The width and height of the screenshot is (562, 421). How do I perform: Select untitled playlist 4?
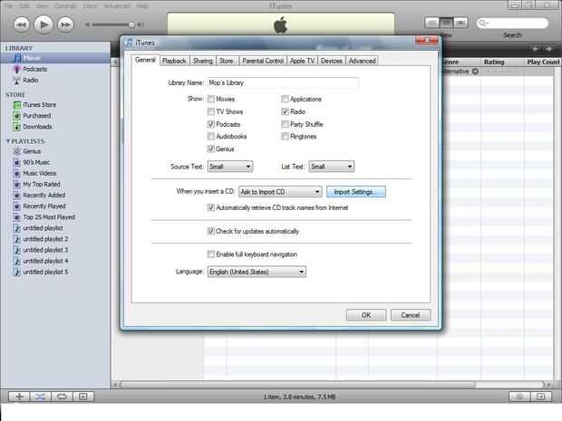click(45, 261)
